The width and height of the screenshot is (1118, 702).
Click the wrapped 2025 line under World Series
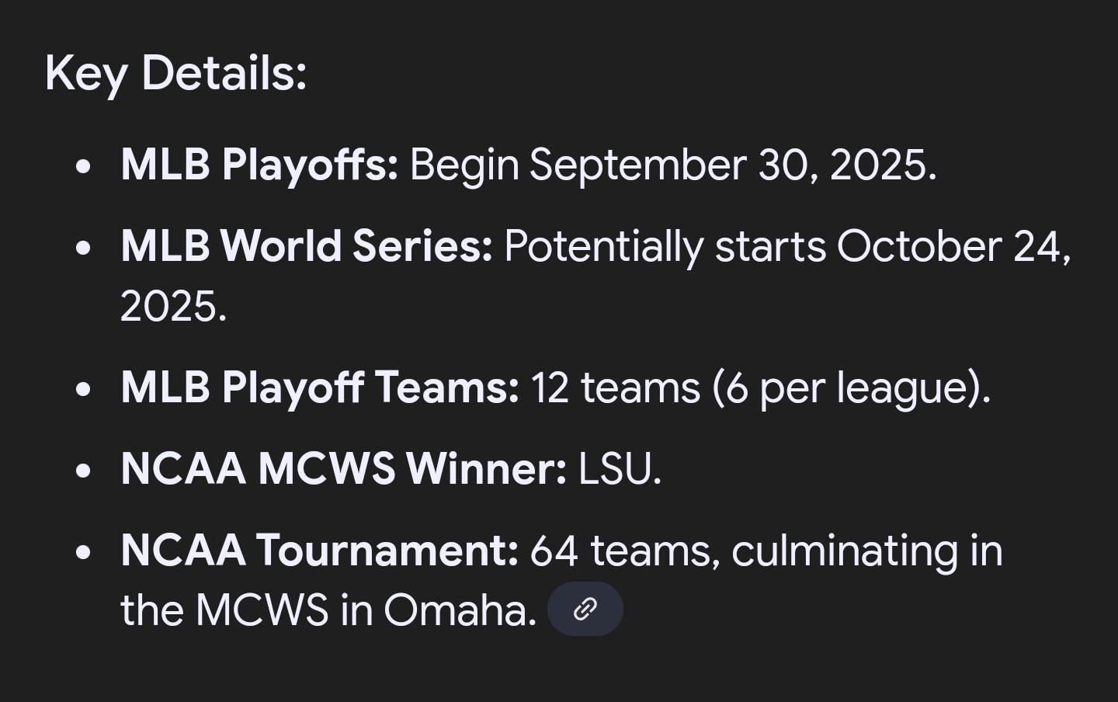click(174, 306)
